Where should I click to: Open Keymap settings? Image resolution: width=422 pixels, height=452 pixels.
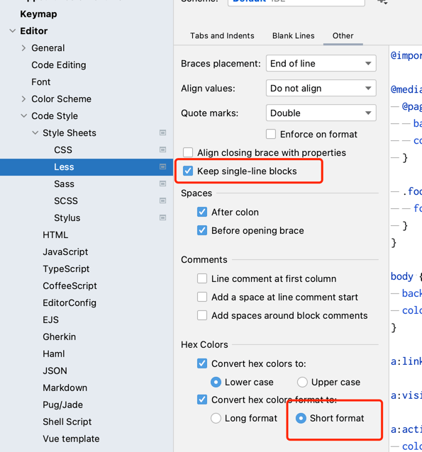[38, 14]
